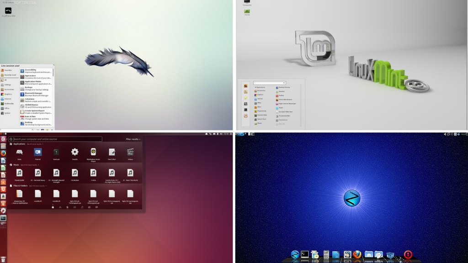
Task: Click the Live session user button
Action: (x=11, y=65)
